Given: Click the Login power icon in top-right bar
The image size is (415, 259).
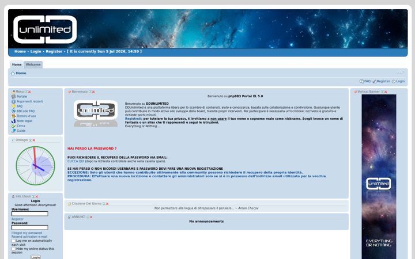Looking at the screenshot, I should (394, 81).
